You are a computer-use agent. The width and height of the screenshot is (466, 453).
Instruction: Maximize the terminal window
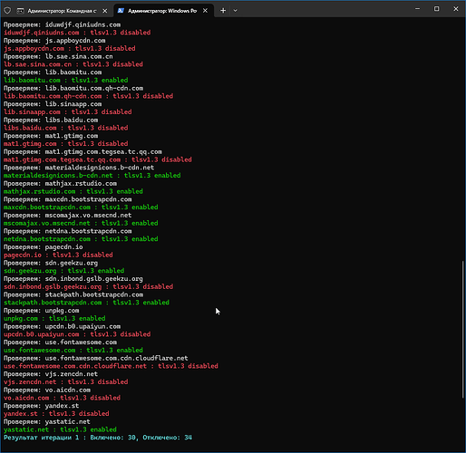pos(437,9)
